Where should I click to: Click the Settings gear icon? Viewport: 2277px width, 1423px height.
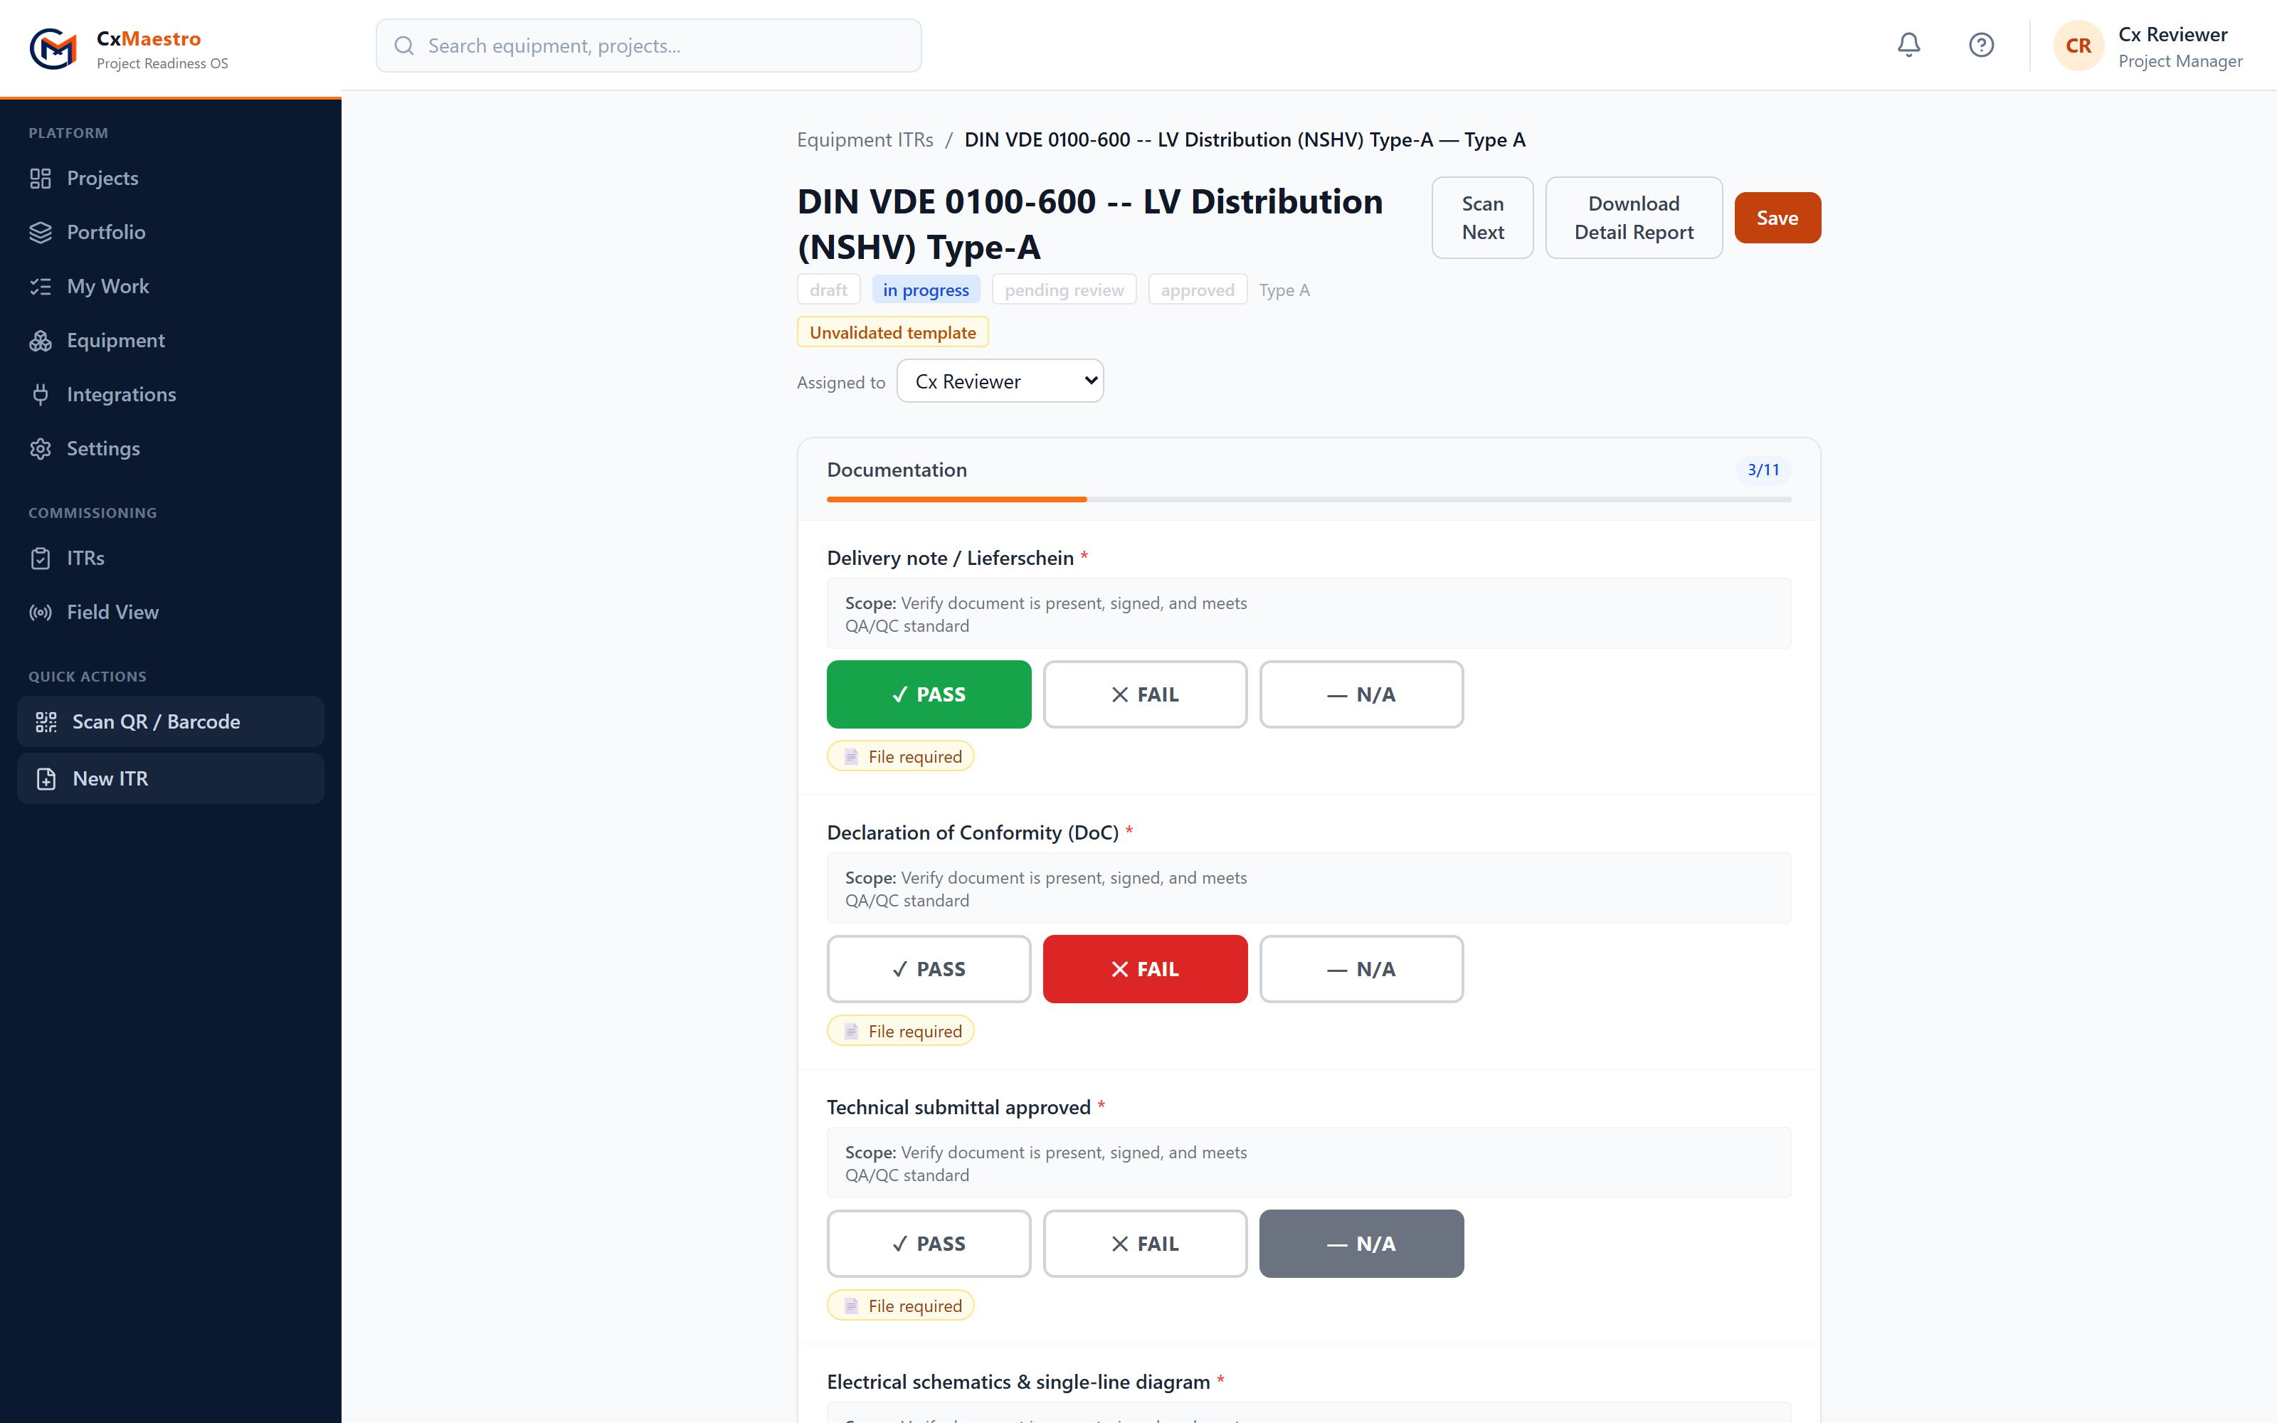[x=41, y=449]
